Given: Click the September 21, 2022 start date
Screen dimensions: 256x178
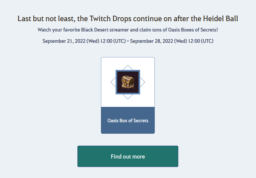Looking at the screenshot, I should [64, 41].
